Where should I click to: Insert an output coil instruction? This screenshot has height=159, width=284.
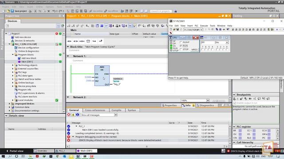pyautogui.click(x=82, y=41)
